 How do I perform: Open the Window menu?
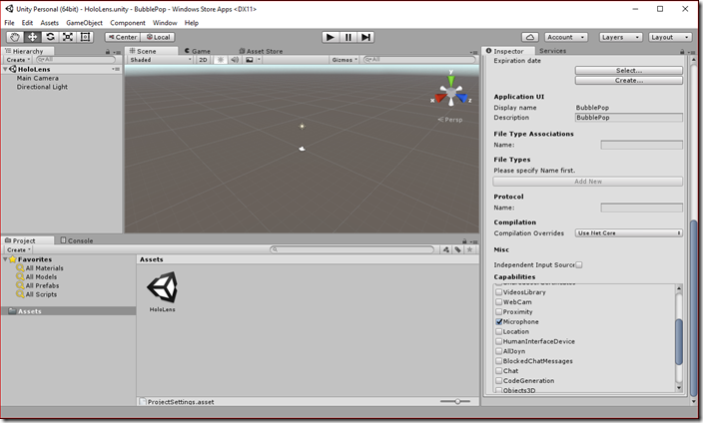coord(165,23)
